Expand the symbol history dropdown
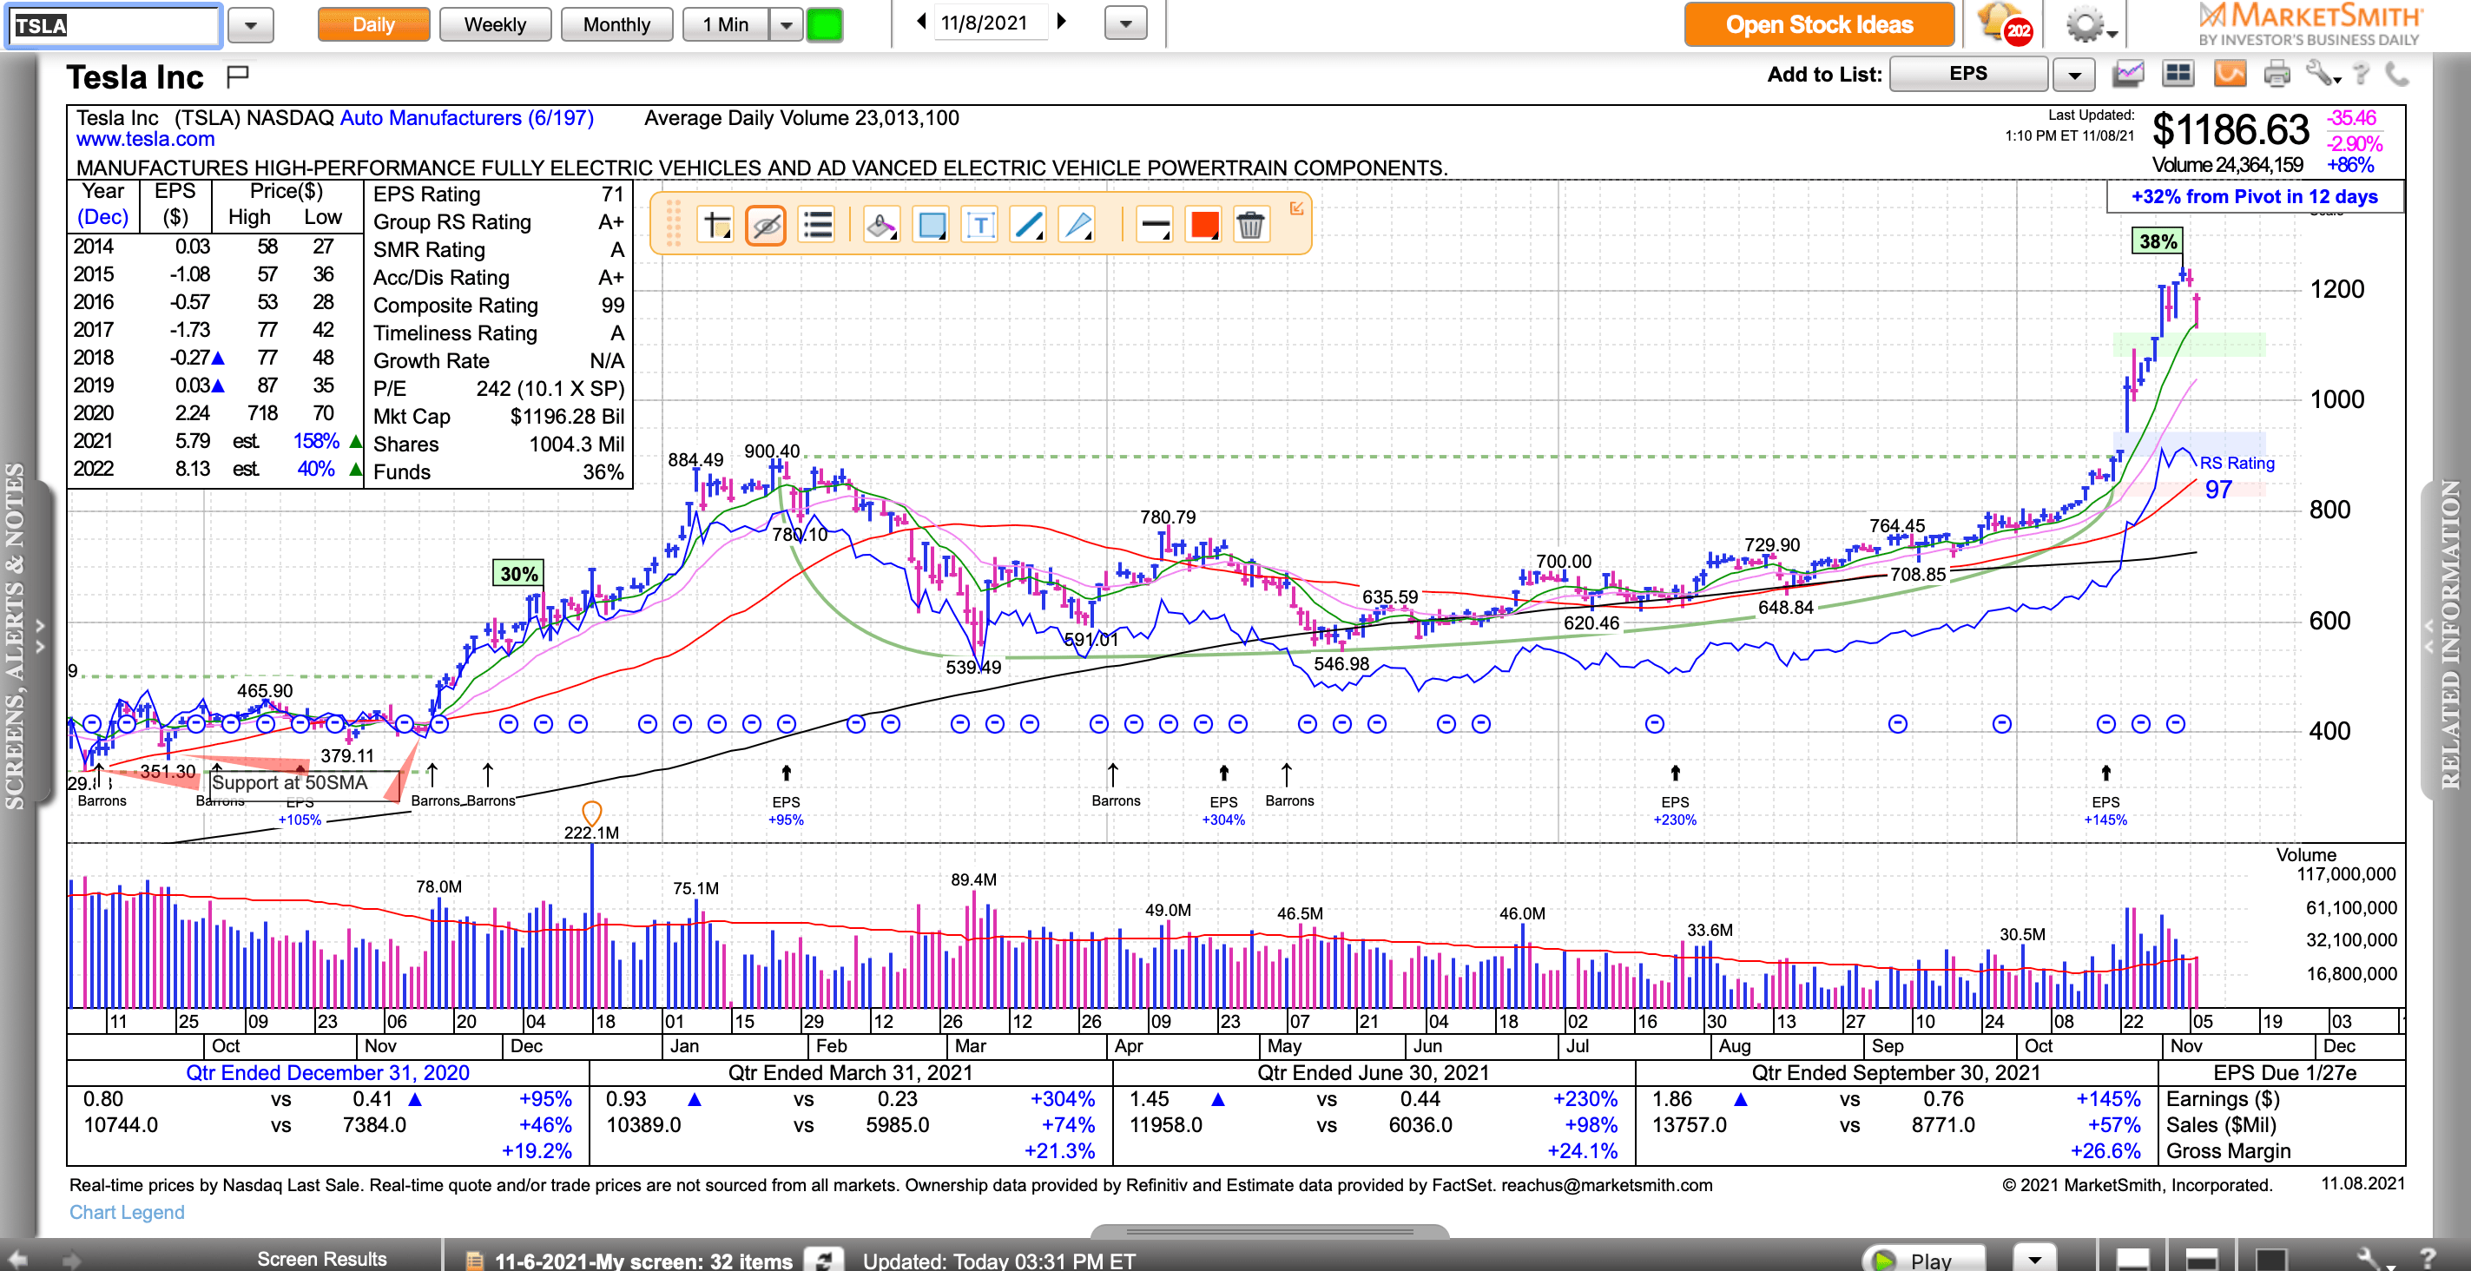This screenshot has height=1271, width=2471. coord(251,25)
